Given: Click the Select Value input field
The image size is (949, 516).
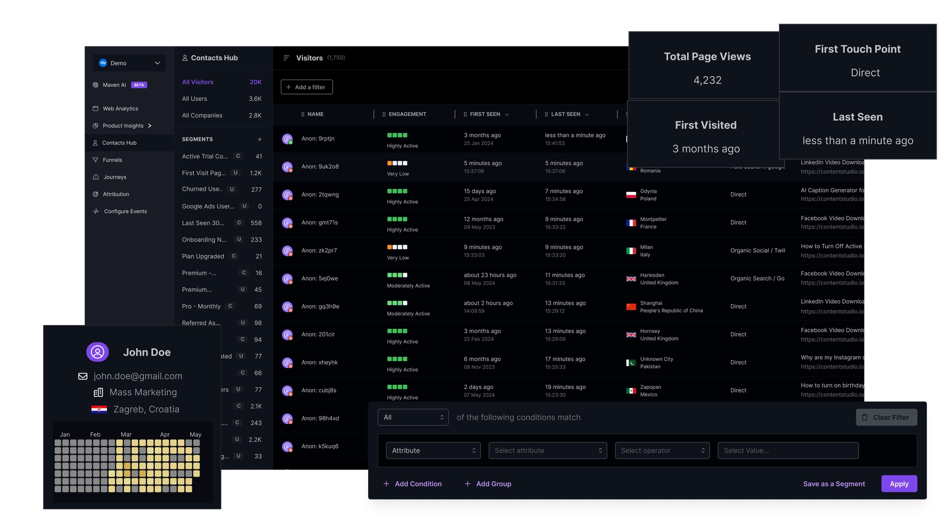Looking at the screenshot, I should [788, 451].
